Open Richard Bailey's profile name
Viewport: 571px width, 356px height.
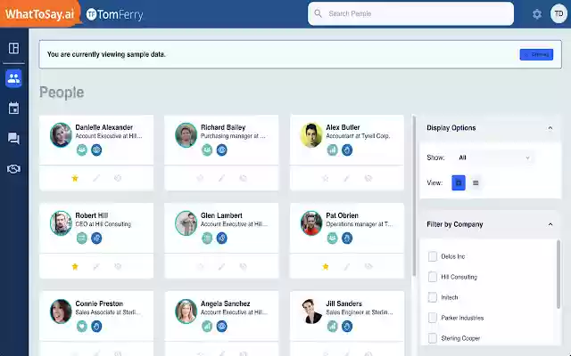[223, 127]
